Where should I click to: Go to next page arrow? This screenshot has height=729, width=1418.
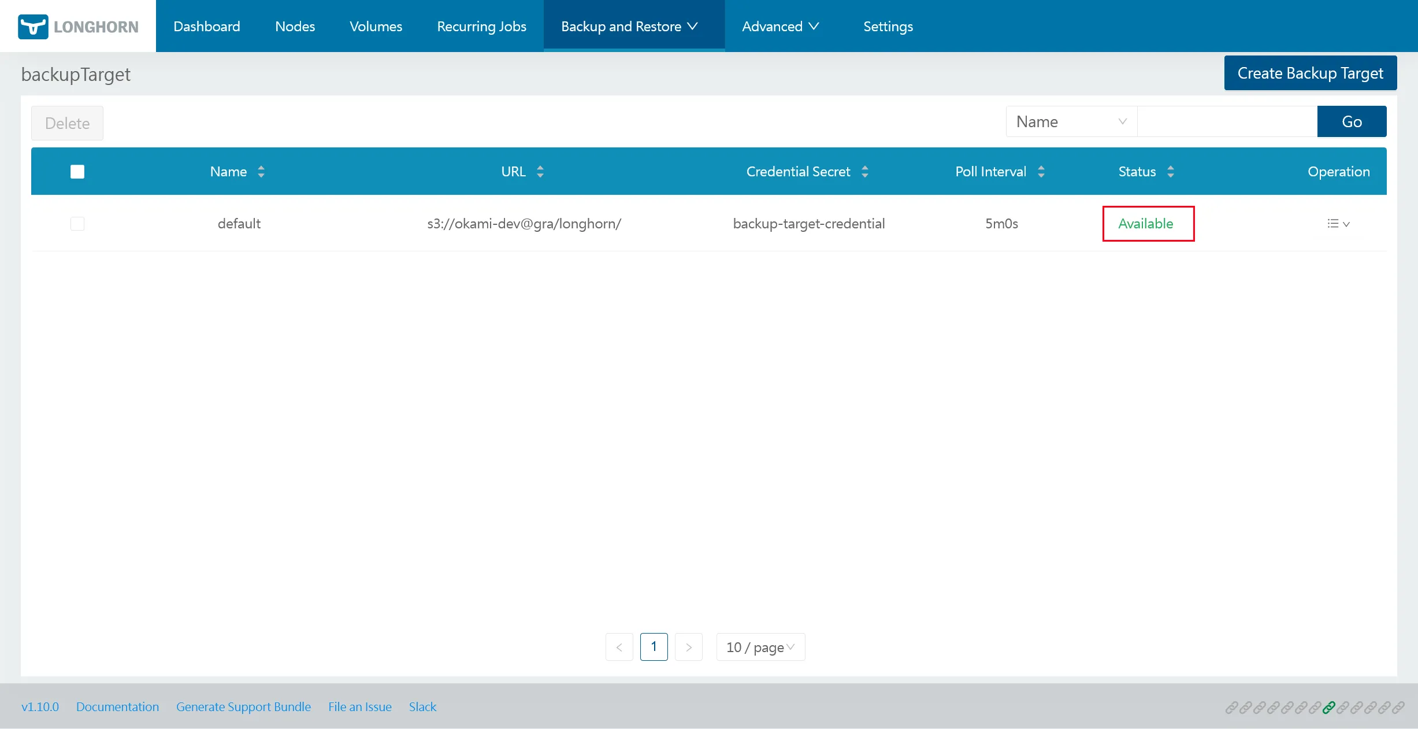(x=689, y=647)
